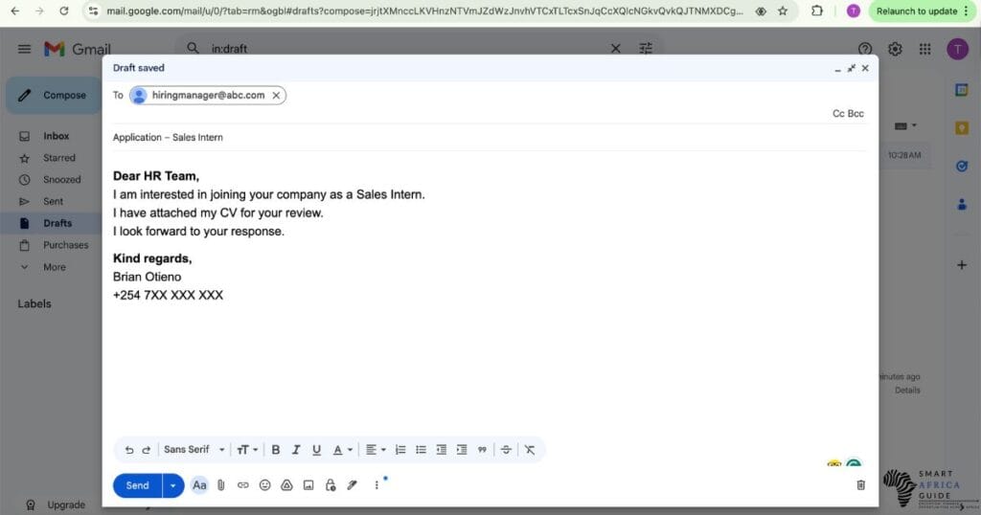Open Gmail settings gear
Viewport: 981px width, 515px height.
896,49
